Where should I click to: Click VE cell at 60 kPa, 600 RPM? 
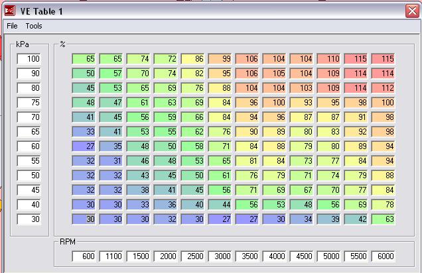tap(84, 146)
